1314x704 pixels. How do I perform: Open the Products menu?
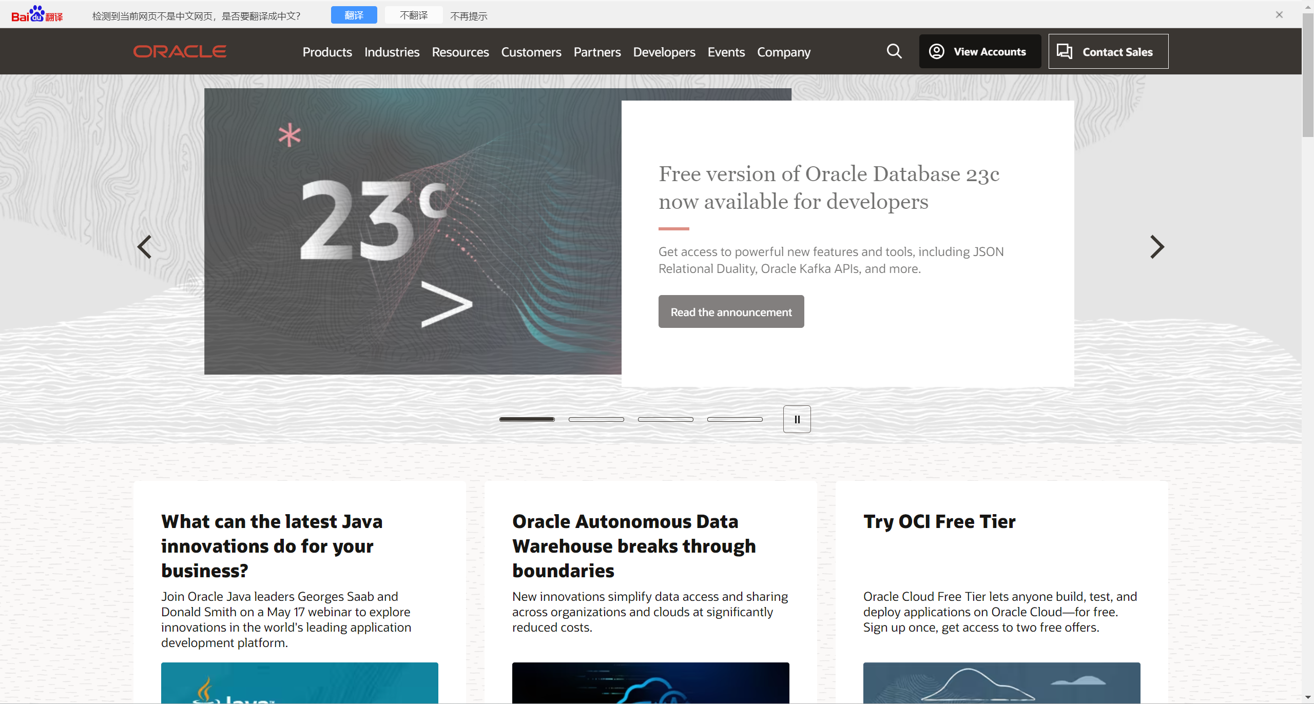[x=327, y=52]
